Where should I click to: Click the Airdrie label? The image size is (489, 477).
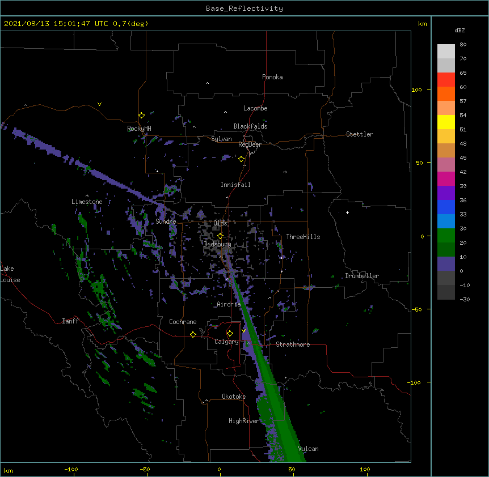click(229, 304)
